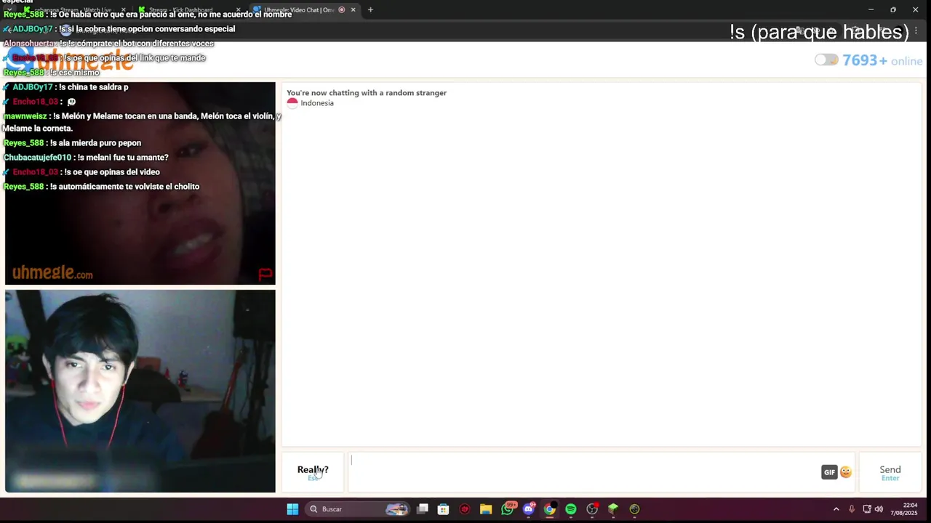Click the stranger's video feed
Viewport: 931px width, 523px height.
click(x=140, y=183)
